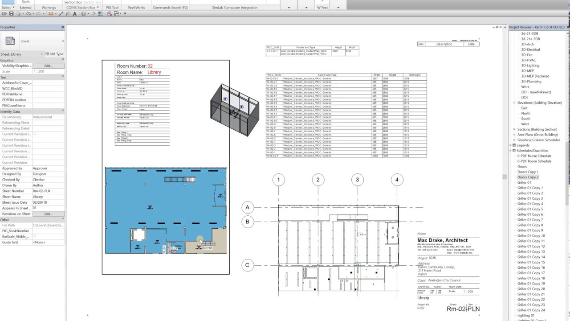
Task: Toggle Thin Lines display
Action: click(x=101, y=14)
